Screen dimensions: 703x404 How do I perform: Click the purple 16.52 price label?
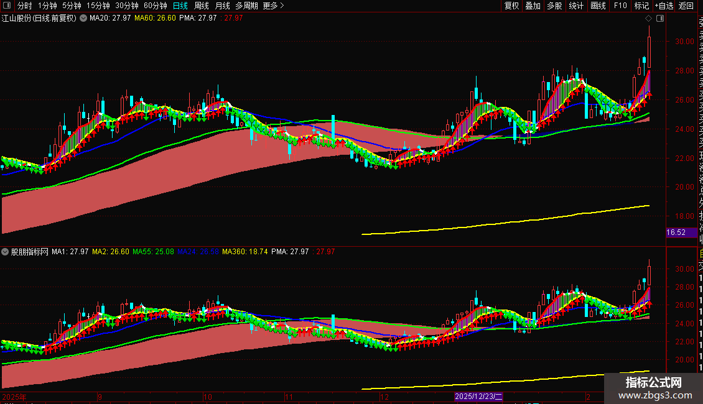pyautogui.click(x=681, y=232)
